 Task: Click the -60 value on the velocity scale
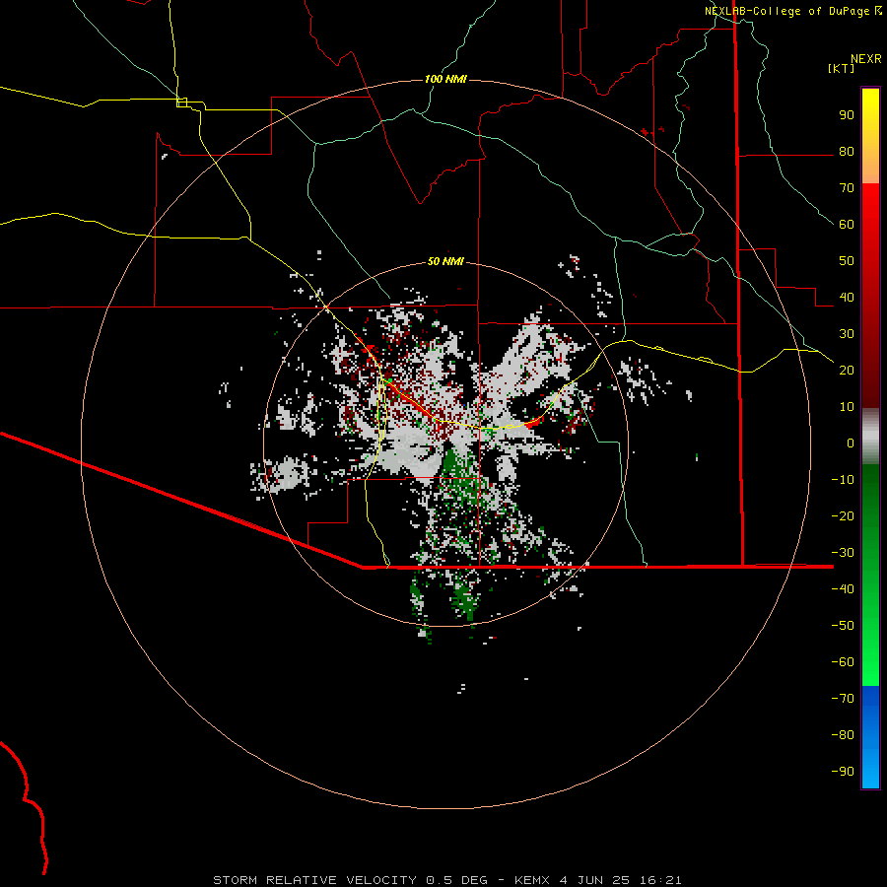(x=843, y=662)
